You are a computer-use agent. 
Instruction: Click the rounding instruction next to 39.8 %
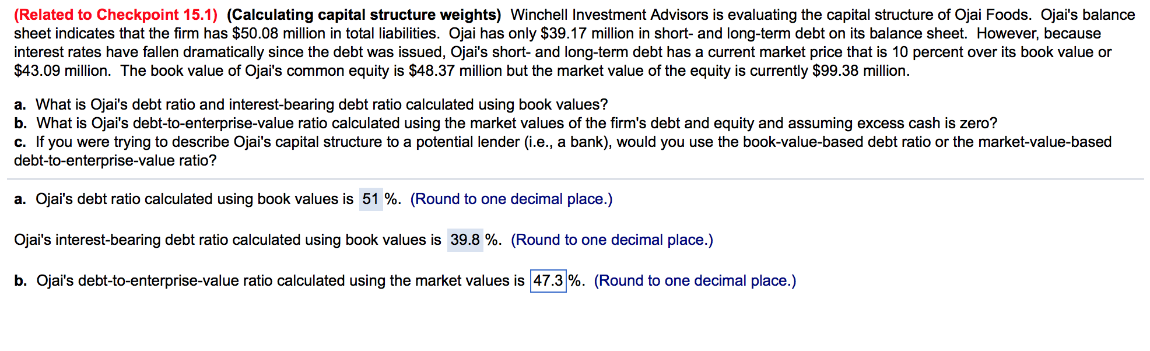(612, 240)
